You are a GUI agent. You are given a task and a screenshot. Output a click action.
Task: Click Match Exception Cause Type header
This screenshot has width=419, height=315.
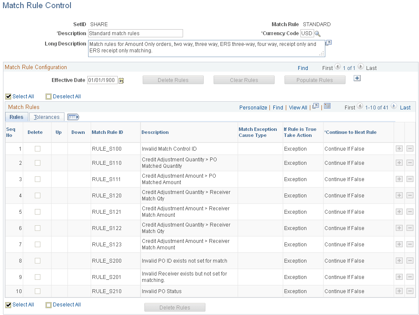(257, 132)
